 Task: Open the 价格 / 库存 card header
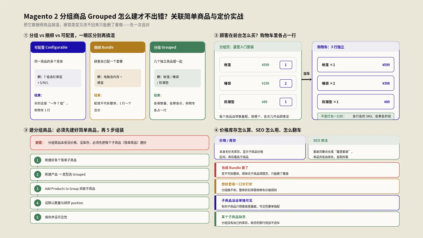[260, 140]
